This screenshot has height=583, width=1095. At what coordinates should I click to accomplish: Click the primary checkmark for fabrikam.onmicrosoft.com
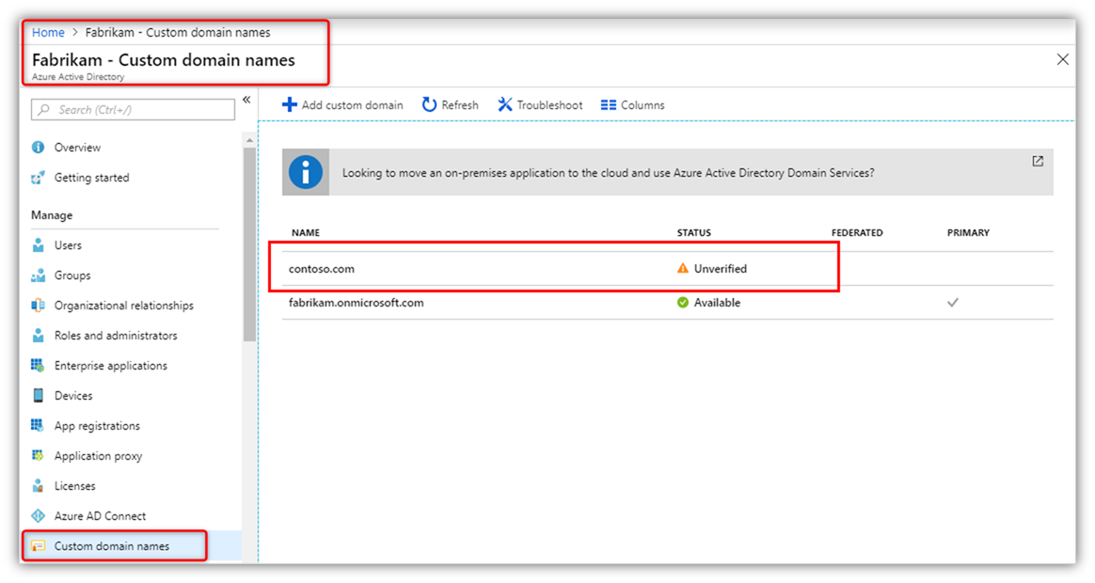tap(953, 303)
